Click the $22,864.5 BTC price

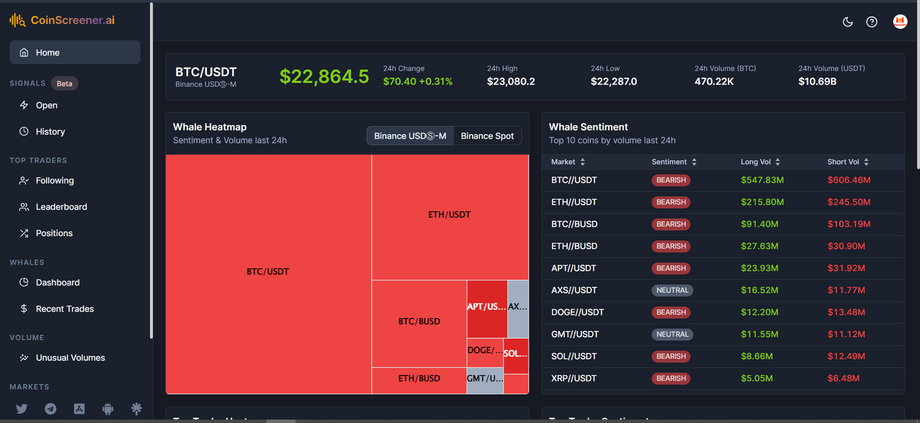324,76
